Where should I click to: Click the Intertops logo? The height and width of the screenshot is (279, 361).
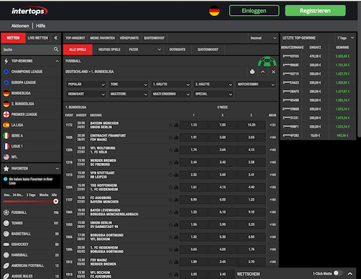point(30,11)
